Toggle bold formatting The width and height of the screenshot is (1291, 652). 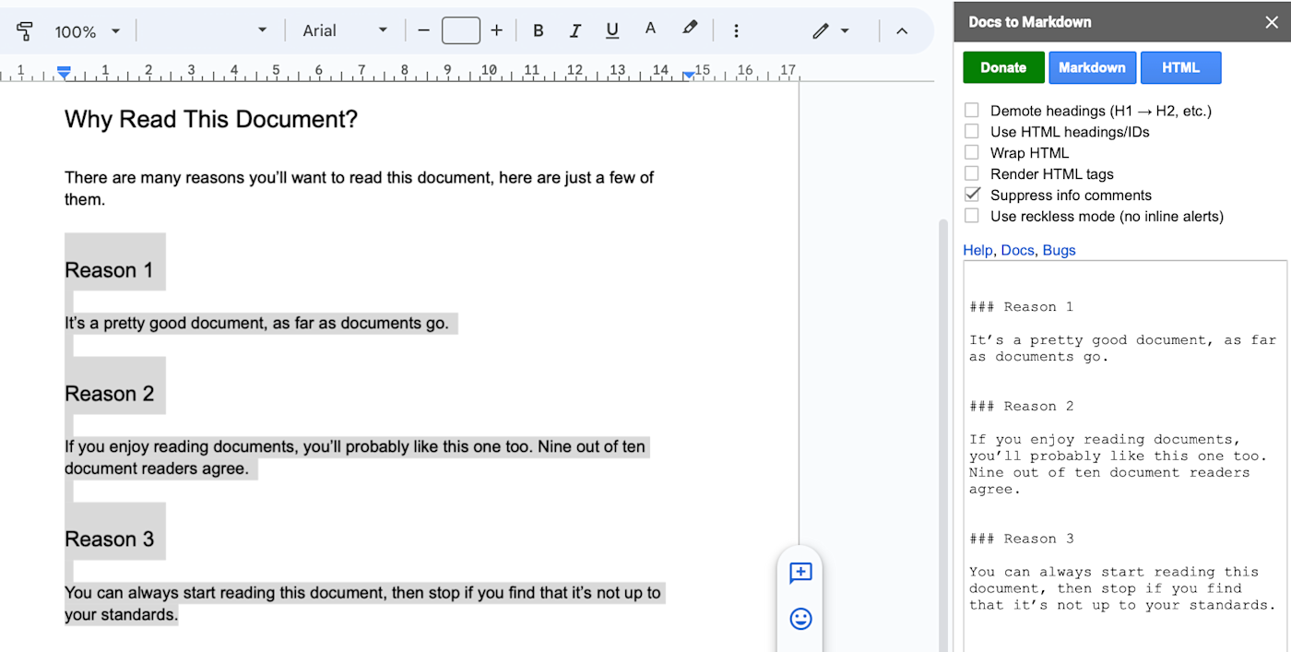(539, 30)
